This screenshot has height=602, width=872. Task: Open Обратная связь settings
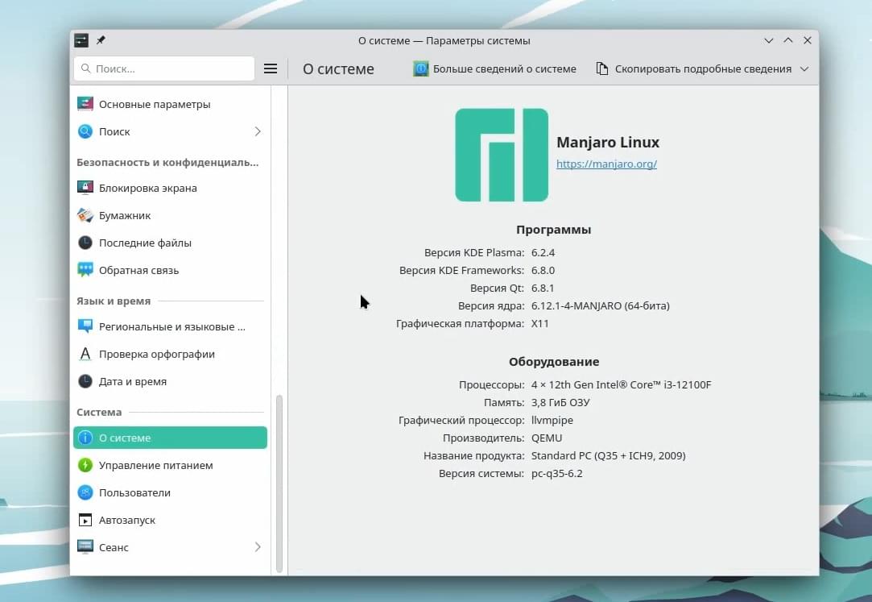click(x=170, y=270)
